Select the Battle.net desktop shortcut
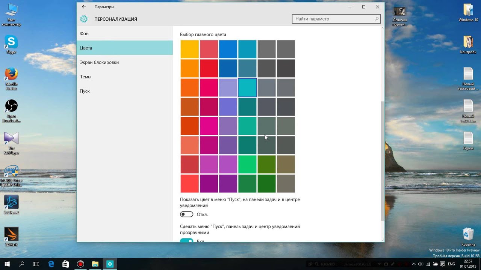 [x=11, y=205]
